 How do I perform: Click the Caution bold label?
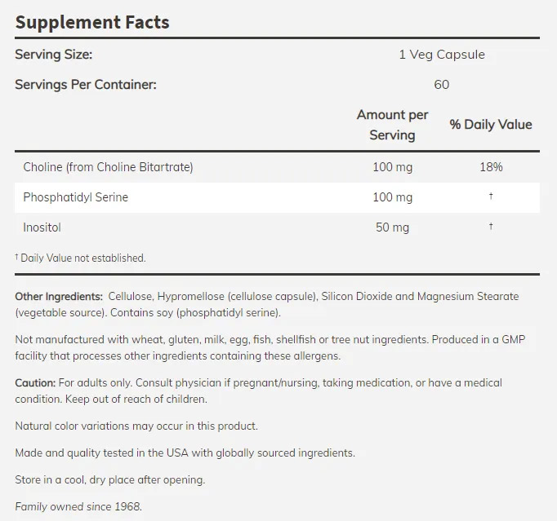35,382
